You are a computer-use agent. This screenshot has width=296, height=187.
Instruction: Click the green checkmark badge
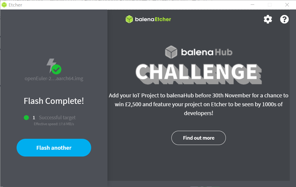point(57,70)
